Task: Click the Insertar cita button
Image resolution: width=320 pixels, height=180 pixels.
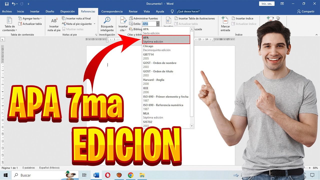Action: (123, 24)
